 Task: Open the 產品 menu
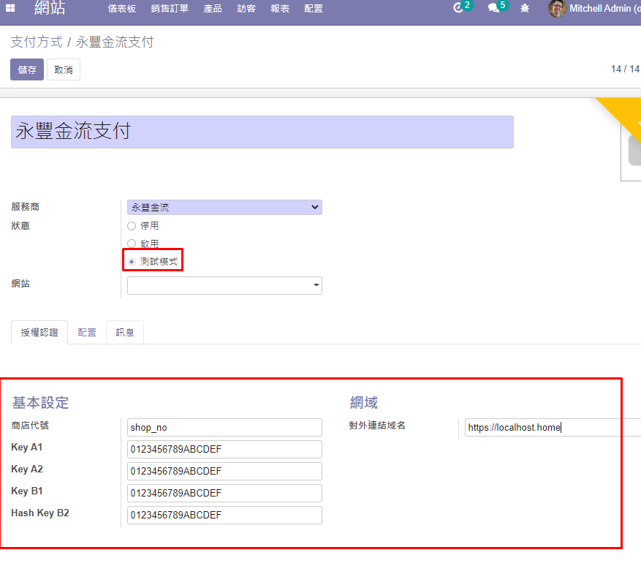[x=213, y=9]
